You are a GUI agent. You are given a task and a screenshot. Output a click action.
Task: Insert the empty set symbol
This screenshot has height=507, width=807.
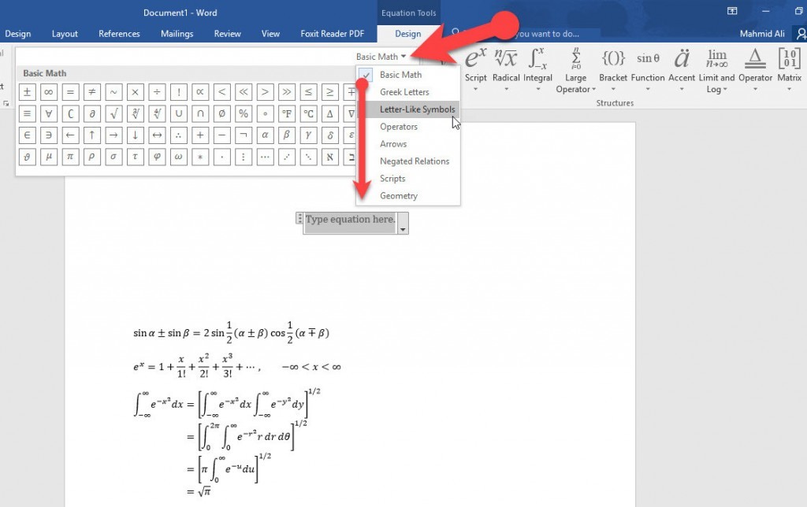(x=221, y=113)
